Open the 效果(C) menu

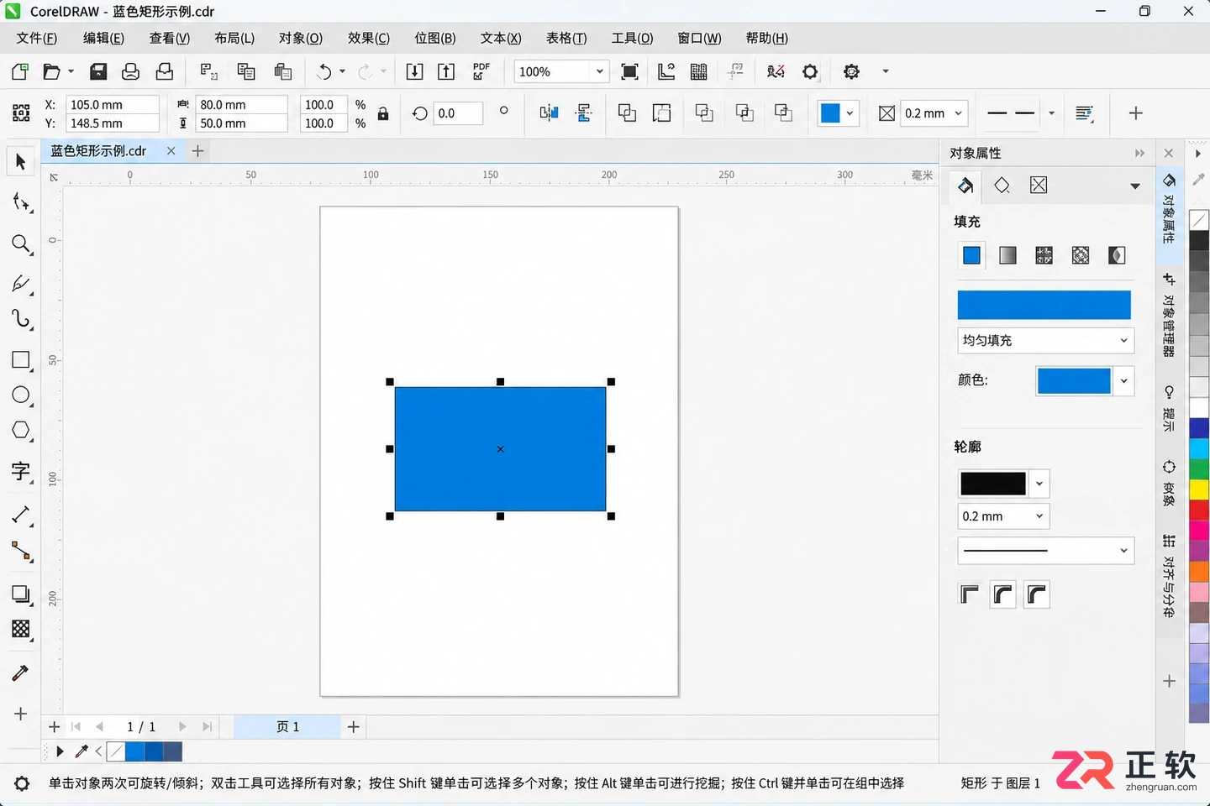click(369, 38)
